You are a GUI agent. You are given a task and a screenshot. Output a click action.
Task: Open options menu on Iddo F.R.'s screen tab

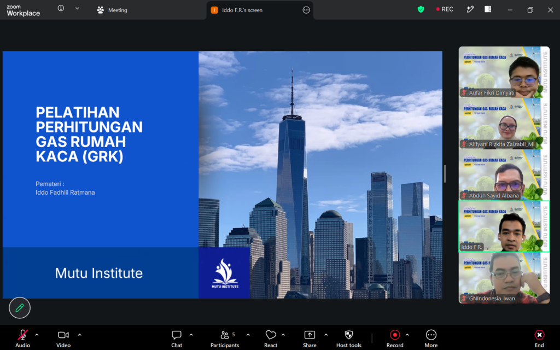point(306,10)
